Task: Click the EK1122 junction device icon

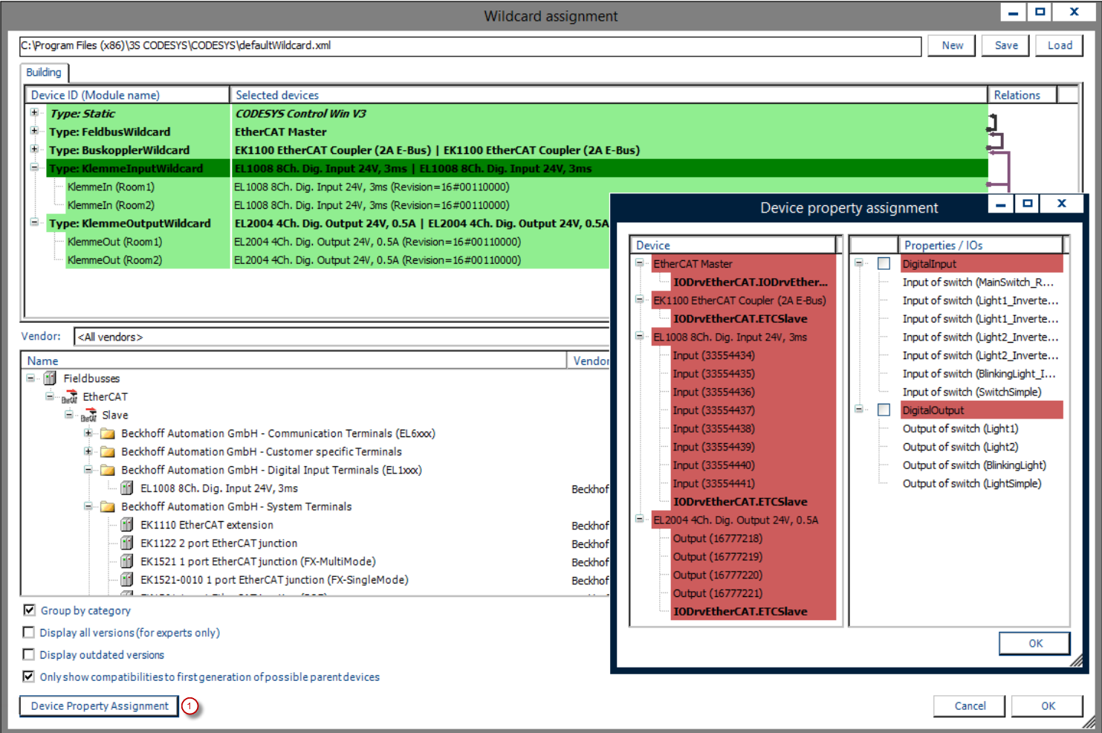Action: [127, 543]
